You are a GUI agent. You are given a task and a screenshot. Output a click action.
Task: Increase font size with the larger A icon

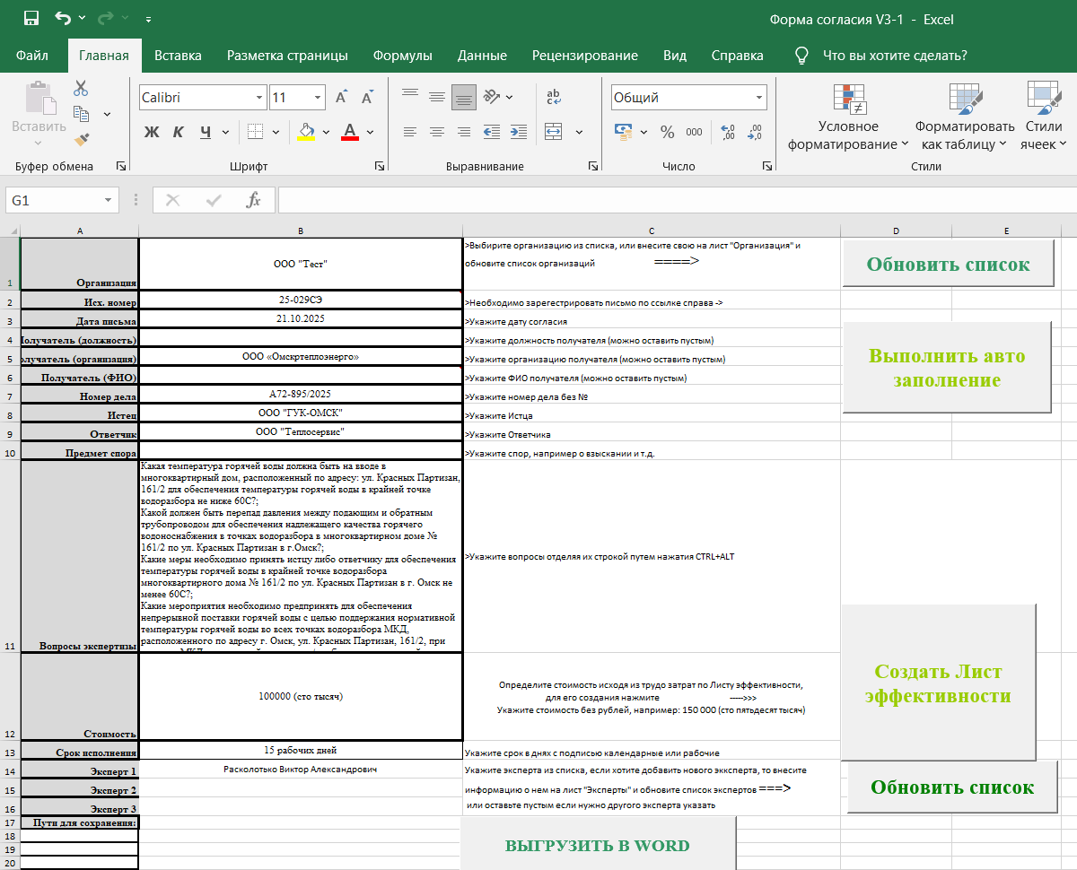point(341,98)
